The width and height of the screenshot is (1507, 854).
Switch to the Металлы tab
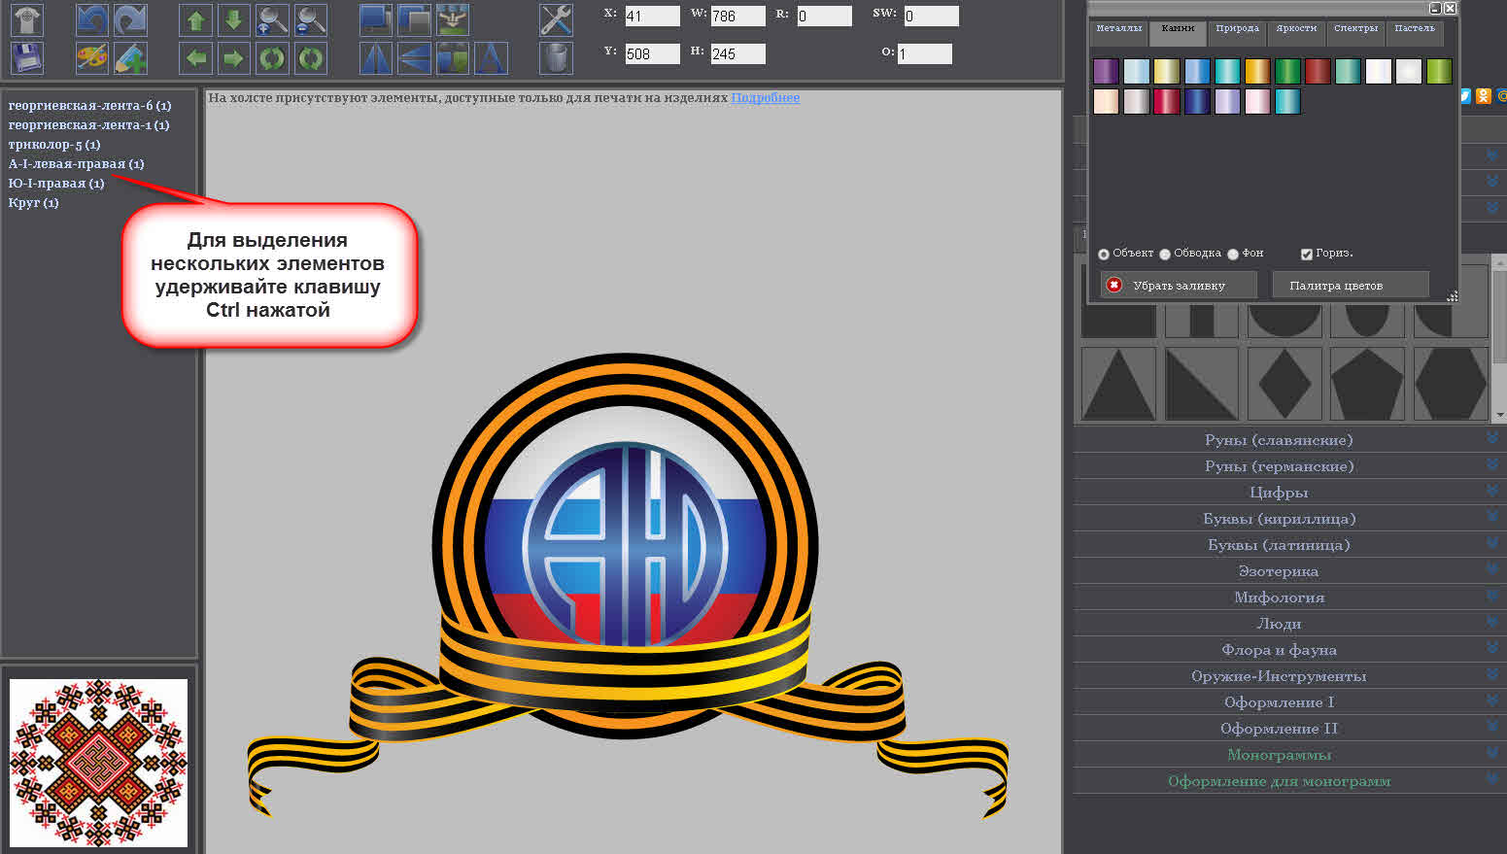1119,32
